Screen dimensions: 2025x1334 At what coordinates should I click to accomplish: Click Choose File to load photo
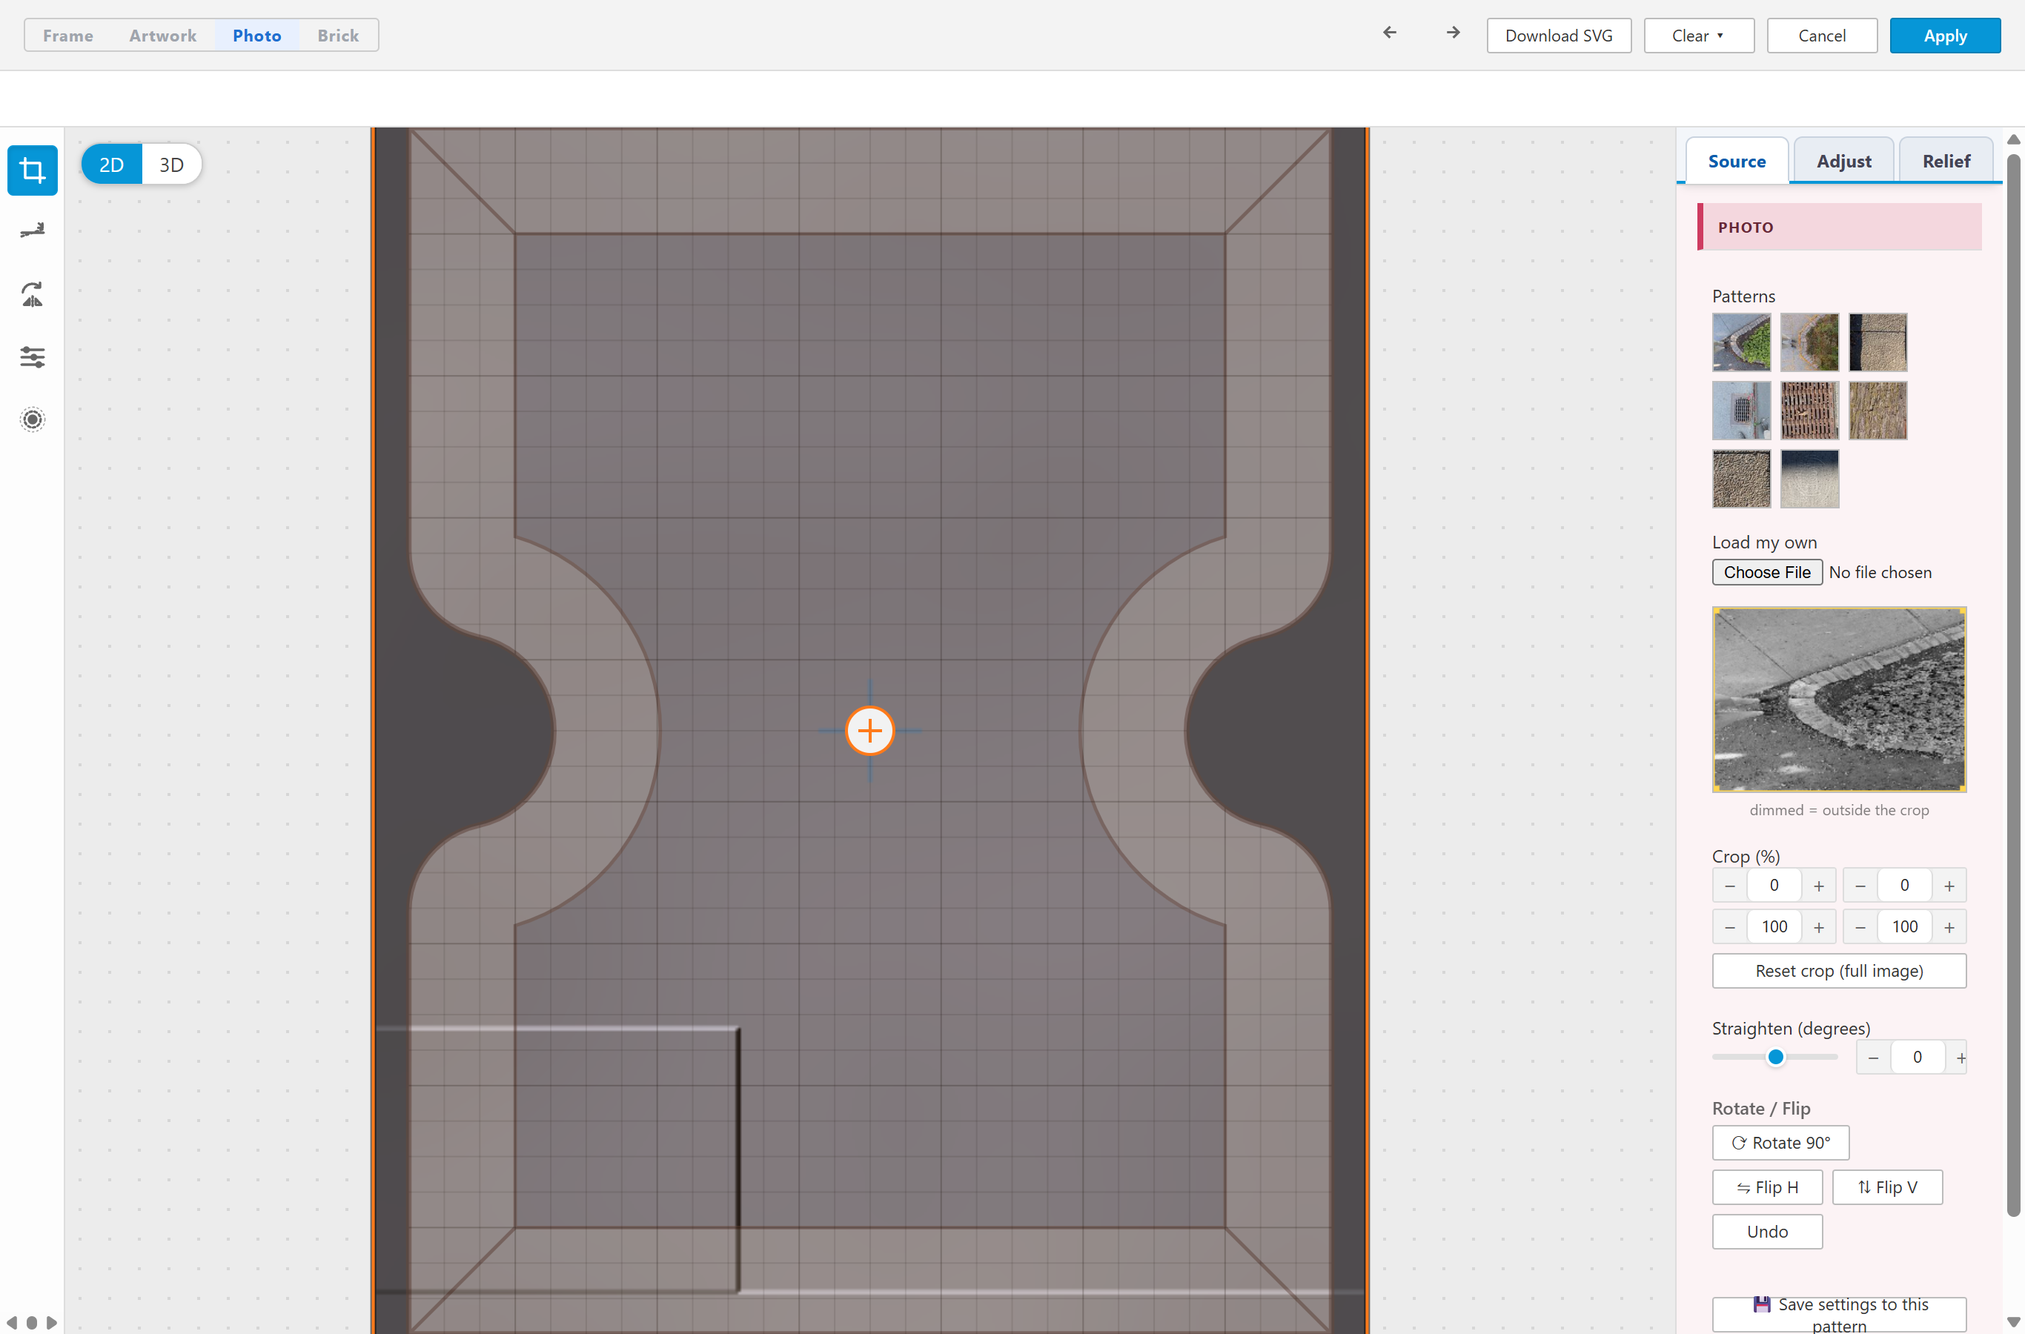click(1767, 573)
